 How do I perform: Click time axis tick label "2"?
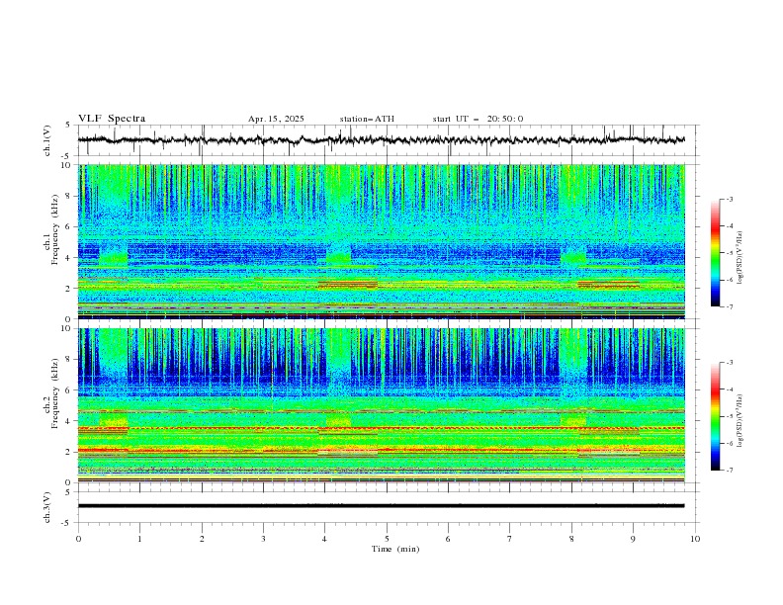click(202, 539)
